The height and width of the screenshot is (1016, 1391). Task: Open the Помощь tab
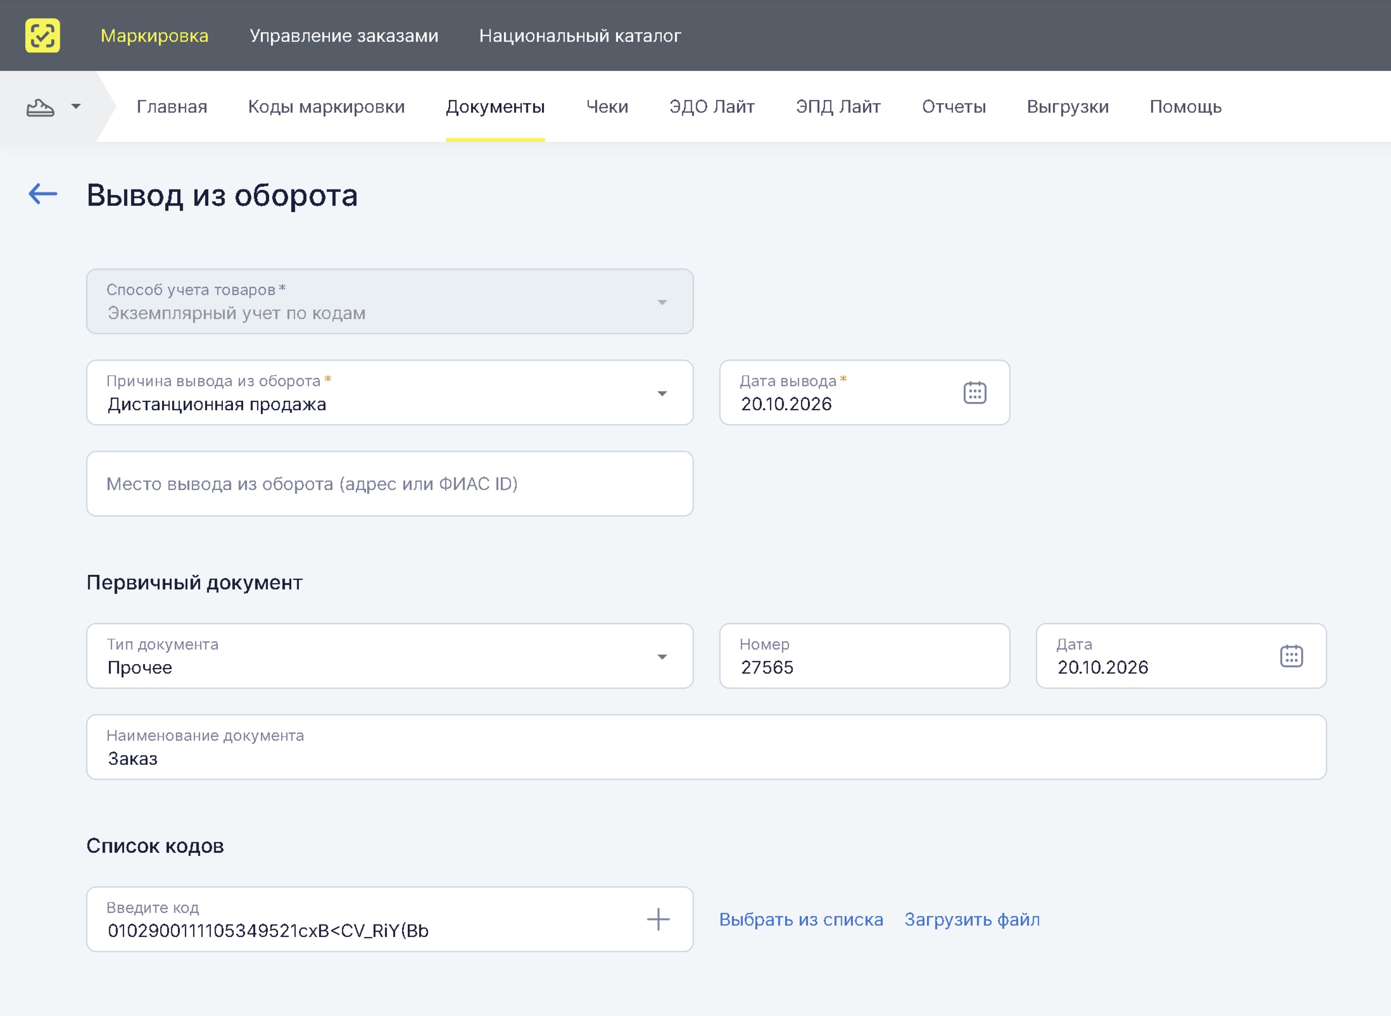(1186, 107)
